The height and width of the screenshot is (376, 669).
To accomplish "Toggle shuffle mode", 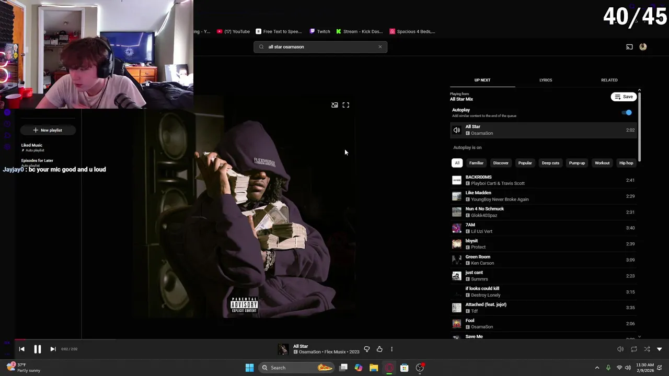I will tap(647, 349).
